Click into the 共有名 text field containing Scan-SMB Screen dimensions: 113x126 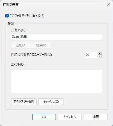point(57,37)
